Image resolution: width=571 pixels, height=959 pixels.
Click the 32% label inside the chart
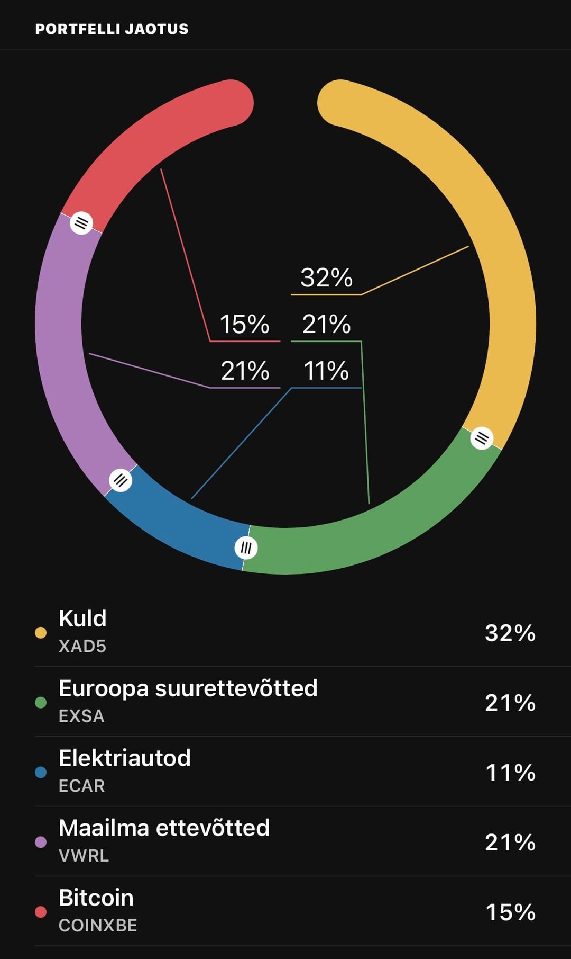pos(326,277)
